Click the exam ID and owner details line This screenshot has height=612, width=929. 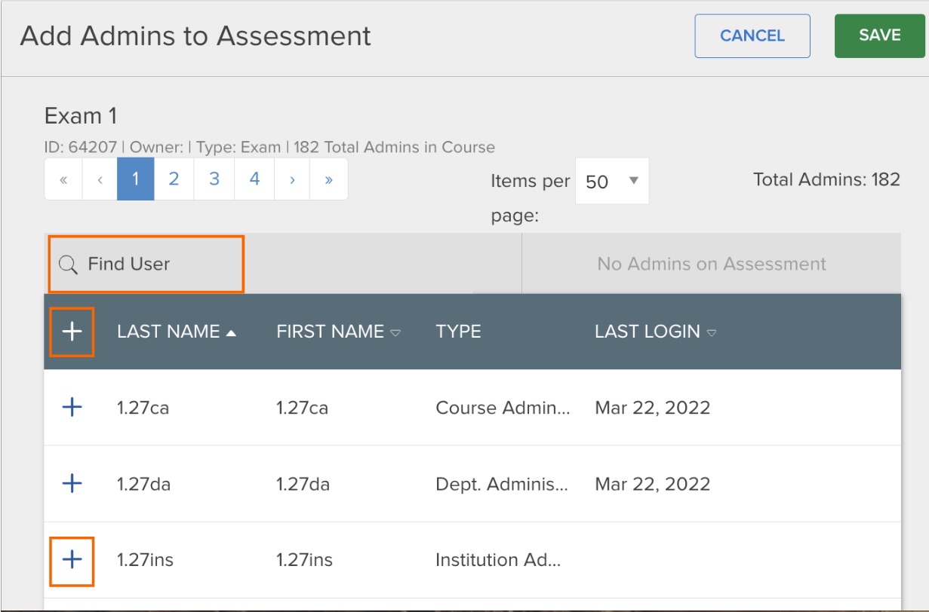click(269, 147)
